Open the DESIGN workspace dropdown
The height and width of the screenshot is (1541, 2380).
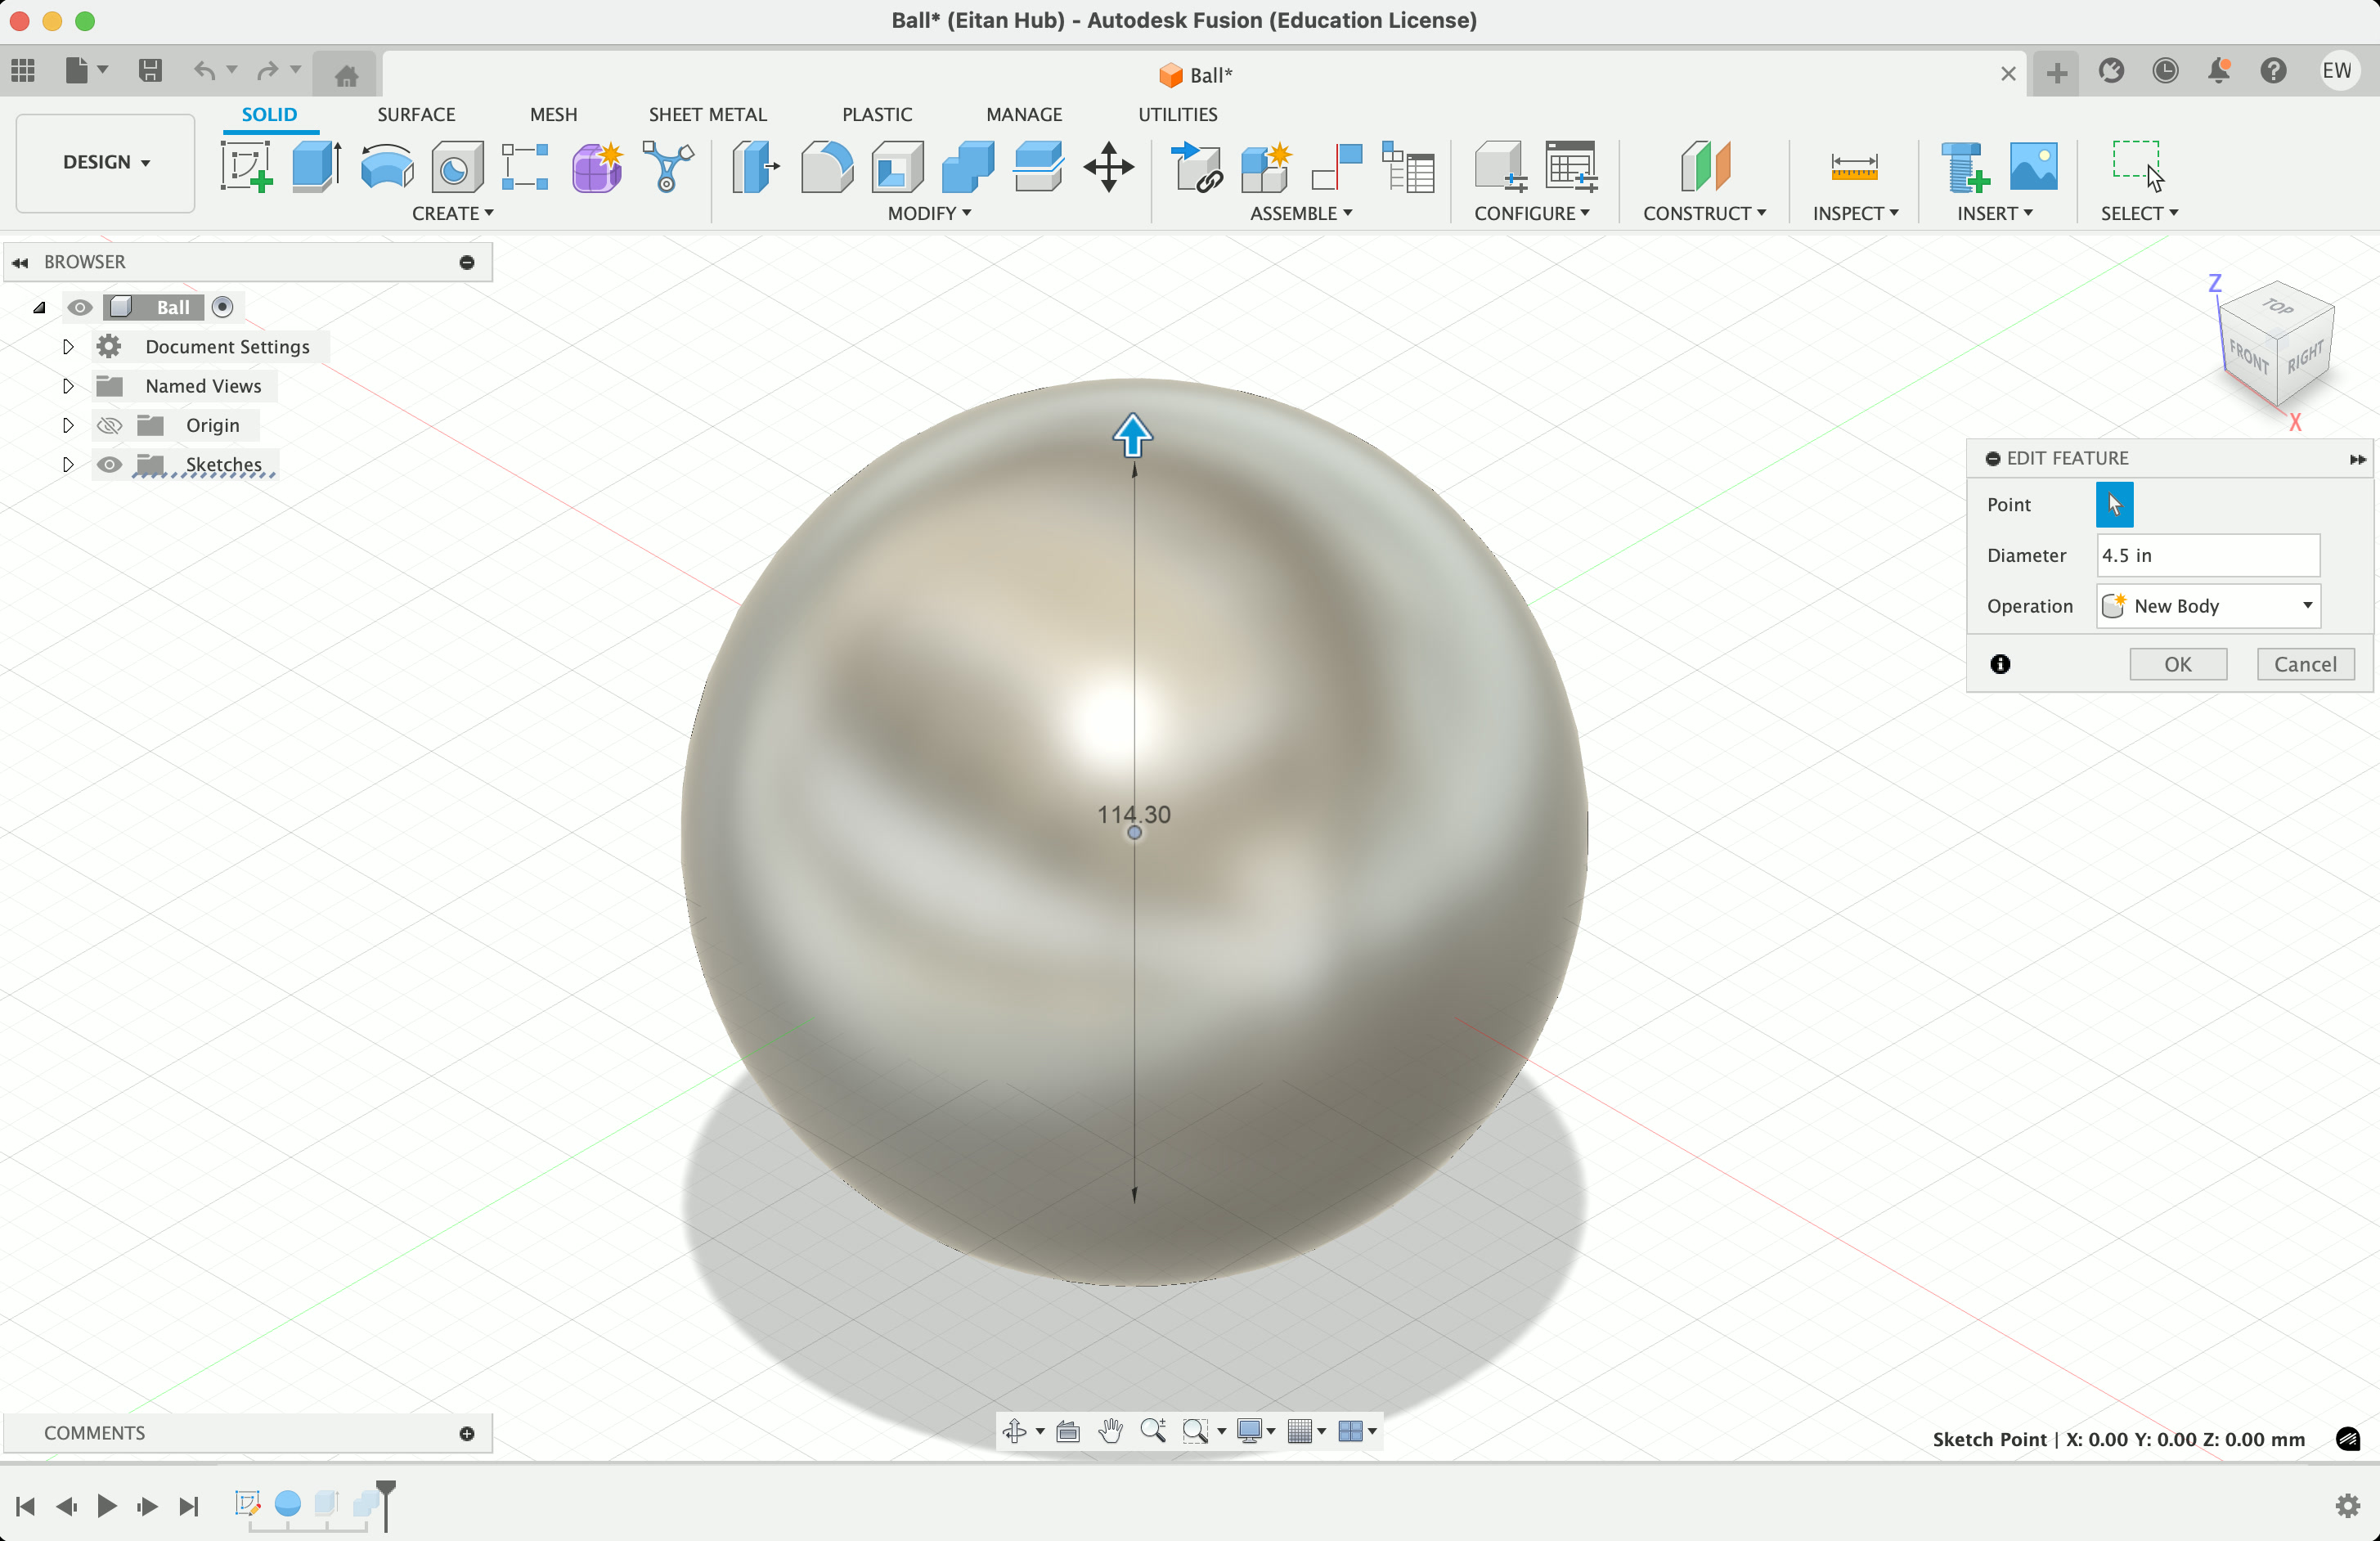pos(105,162)
